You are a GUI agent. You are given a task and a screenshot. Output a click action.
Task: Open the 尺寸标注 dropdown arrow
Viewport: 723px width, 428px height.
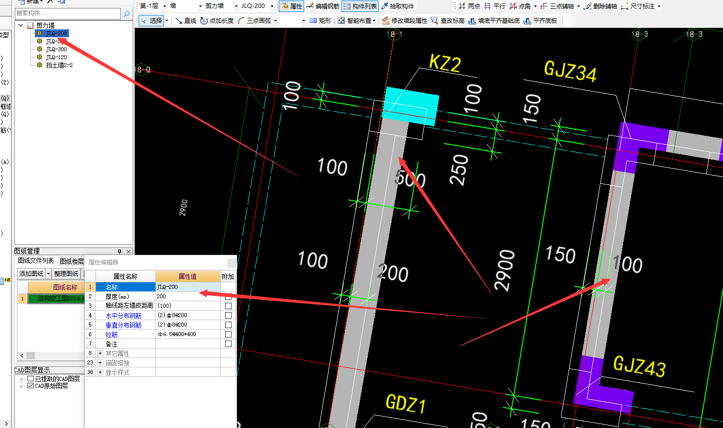(x=659, y=6)
